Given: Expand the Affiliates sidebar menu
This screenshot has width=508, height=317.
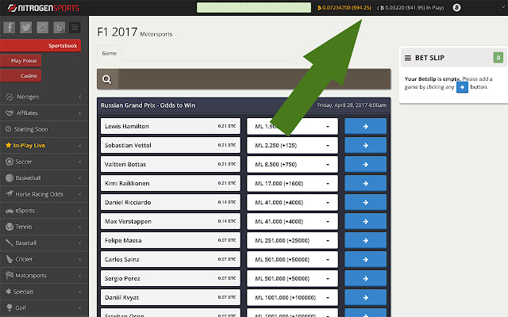Looking at the screenshot, I should click(44, 113).
